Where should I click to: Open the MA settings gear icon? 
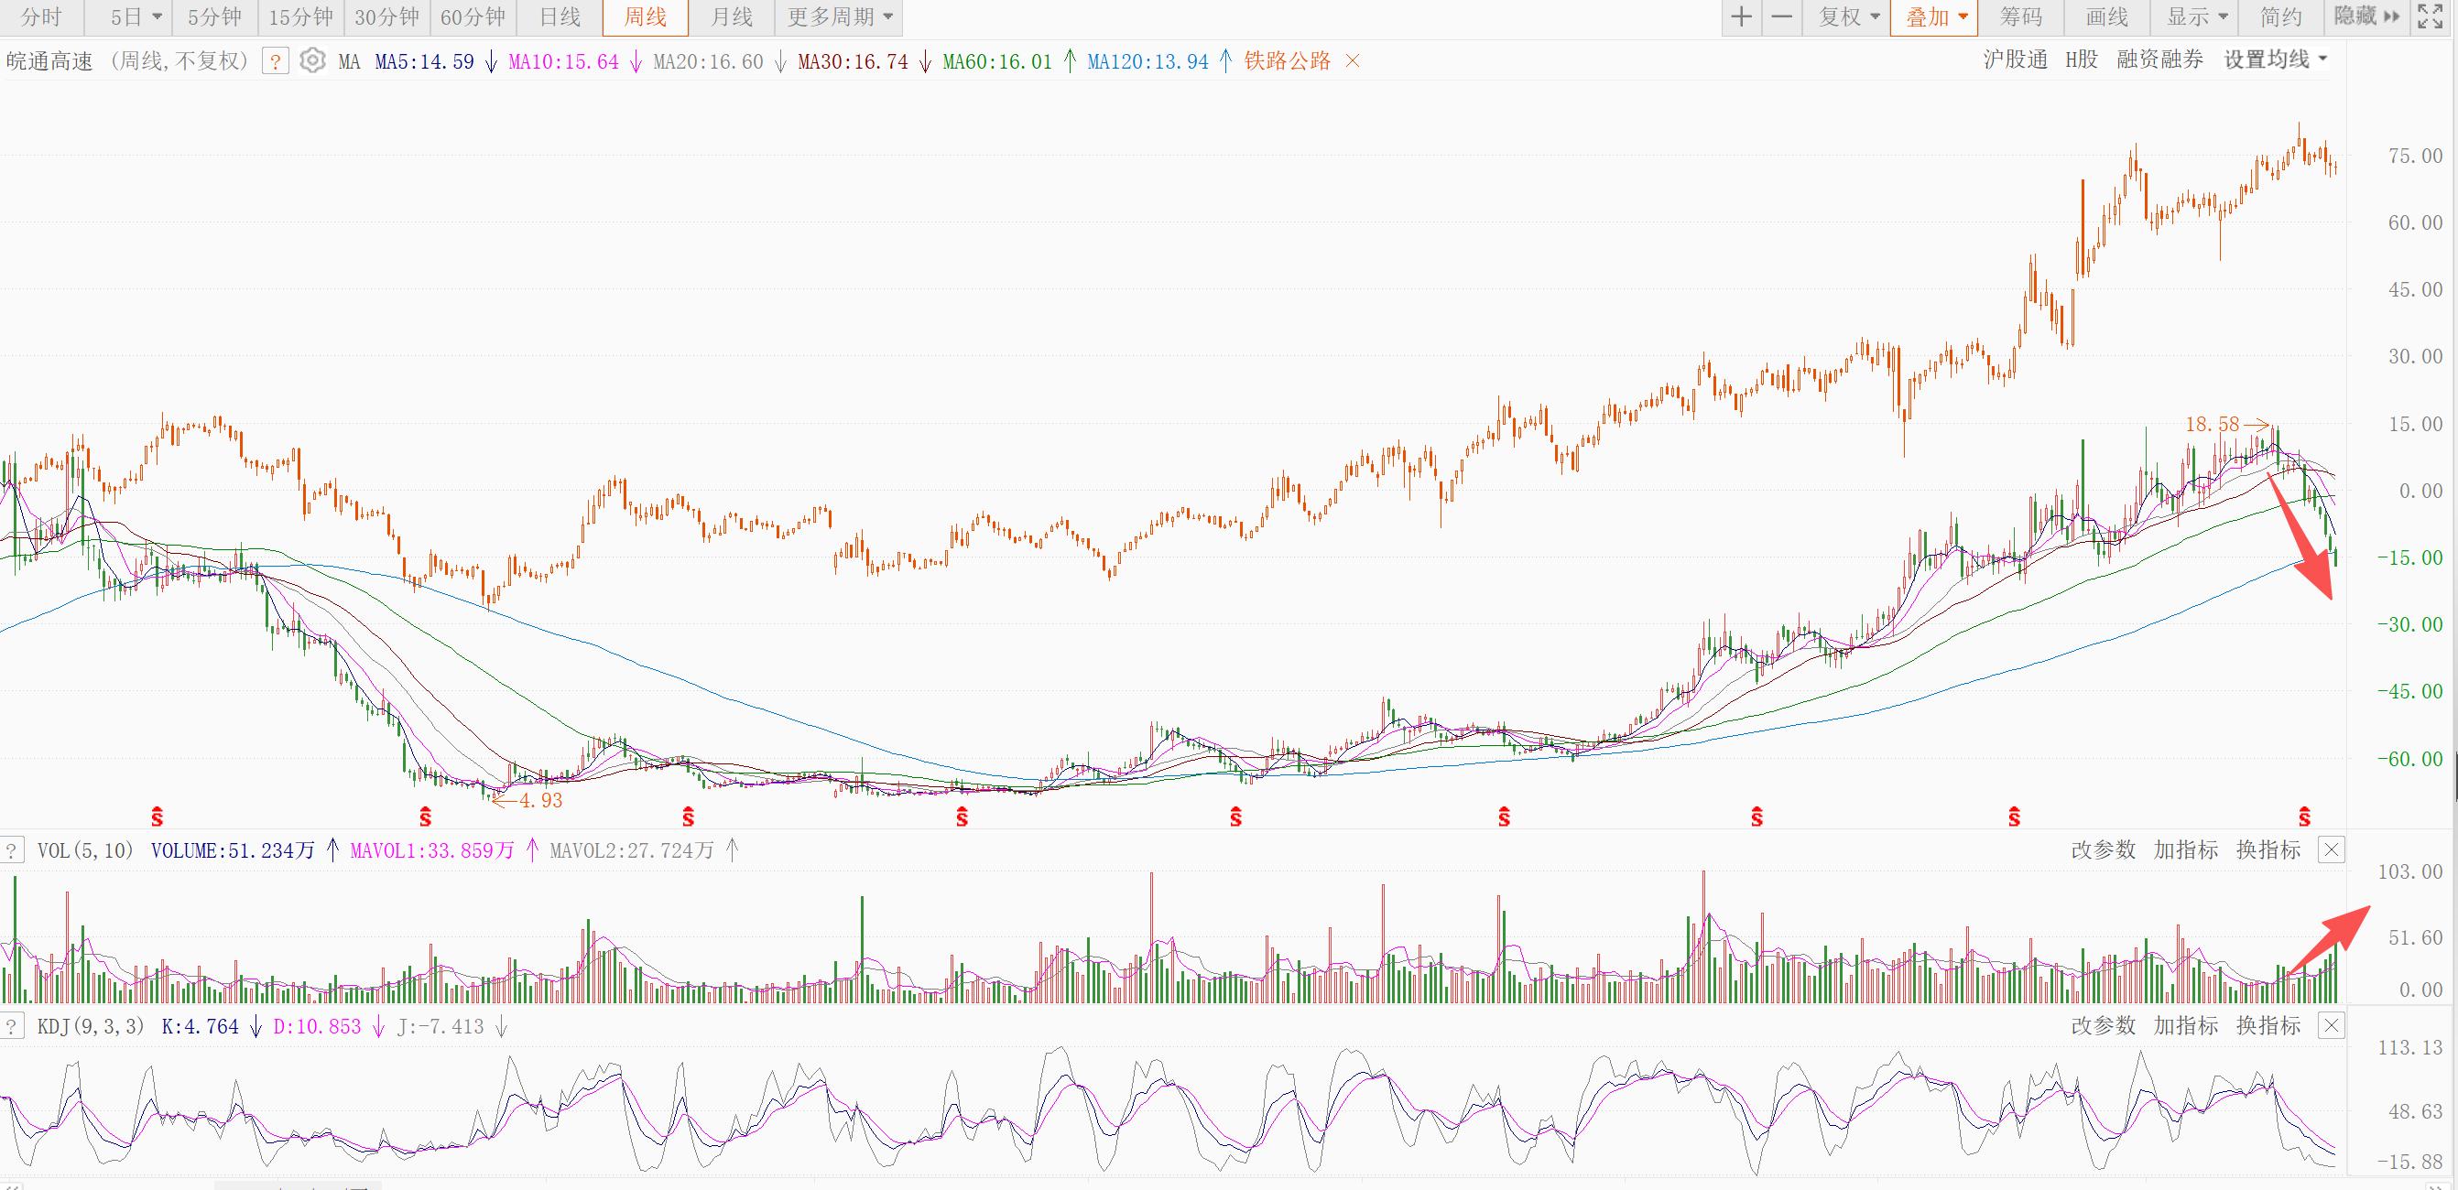312,61
